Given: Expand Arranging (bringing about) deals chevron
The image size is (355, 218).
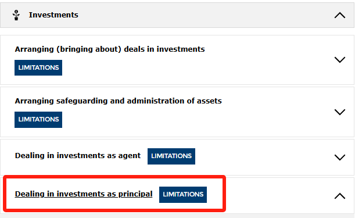Looking at the screenshot, I should click(x=340, y=60).
